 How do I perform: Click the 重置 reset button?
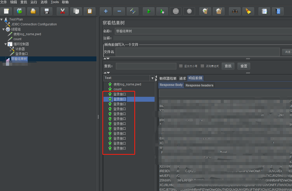click(244, 66)
